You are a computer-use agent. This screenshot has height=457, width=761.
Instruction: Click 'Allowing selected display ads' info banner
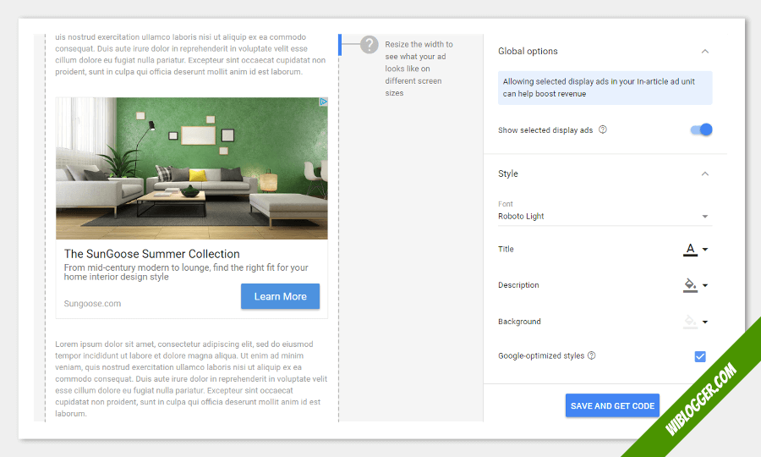[x=605, y=88]
